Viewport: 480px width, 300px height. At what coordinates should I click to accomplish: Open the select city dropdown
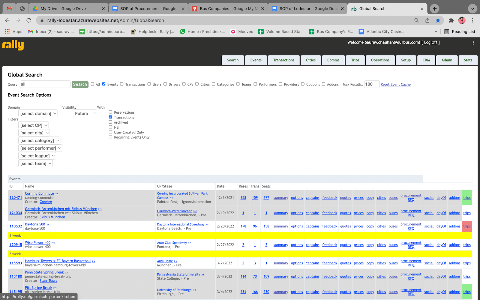(x=34, y=133)
